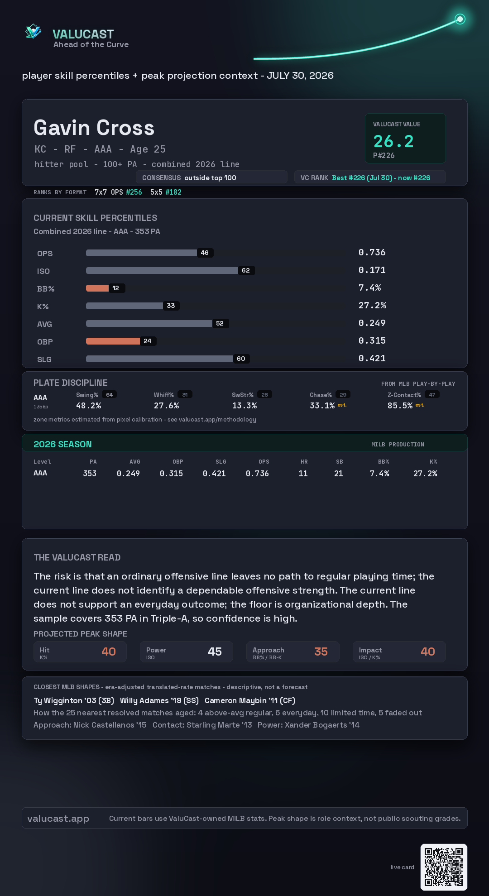Viewport: 489px width, 896px height.
Task: Click the Hit 40 peak grade tile
Action: click(x=80, y=652)
